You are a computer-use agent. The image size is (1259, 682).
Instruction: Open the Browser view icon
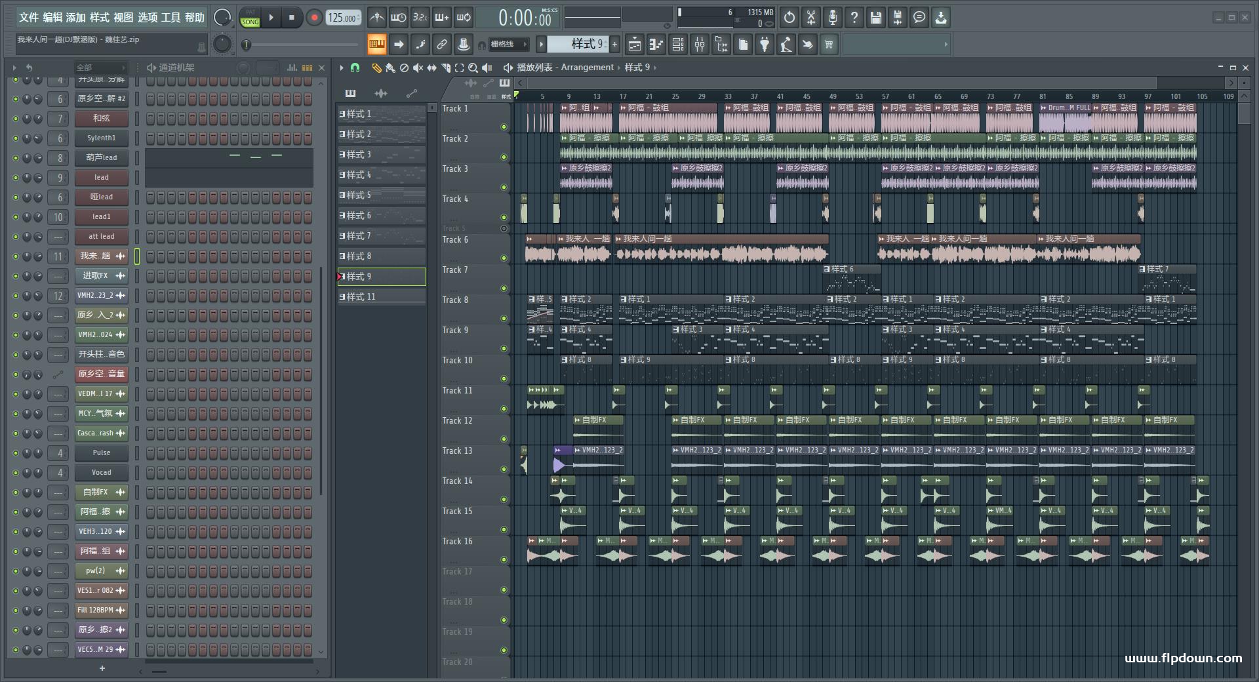tap(721, 45)
